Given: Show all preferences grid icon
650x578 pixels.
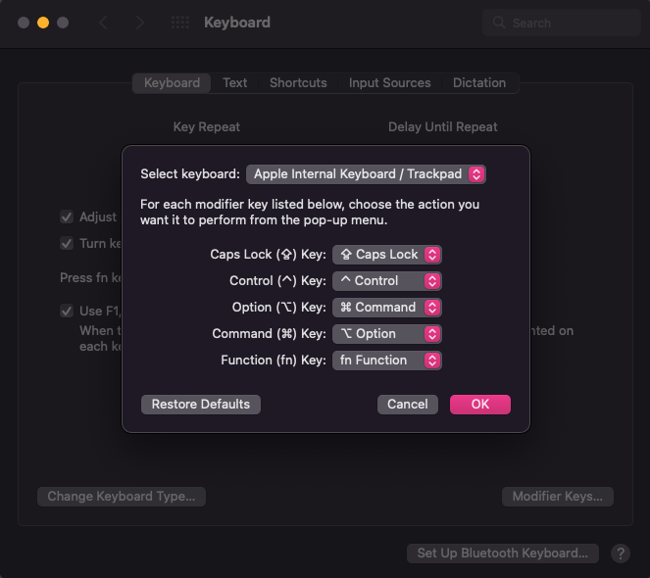Looking at the screenshot, I should click(180, 23).
